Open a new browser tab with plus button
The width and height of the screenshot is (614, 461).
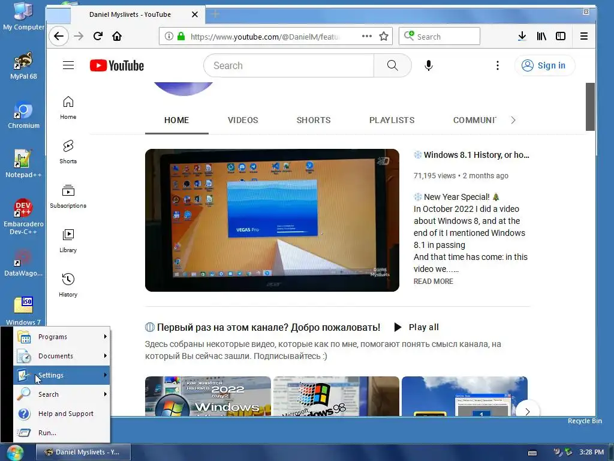(x=215, y=14)
